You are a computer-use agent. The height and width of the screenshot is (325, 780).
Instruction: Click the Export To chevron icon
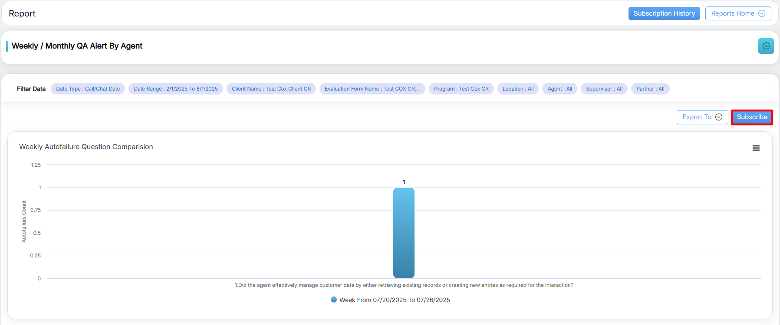coord(719,117)
